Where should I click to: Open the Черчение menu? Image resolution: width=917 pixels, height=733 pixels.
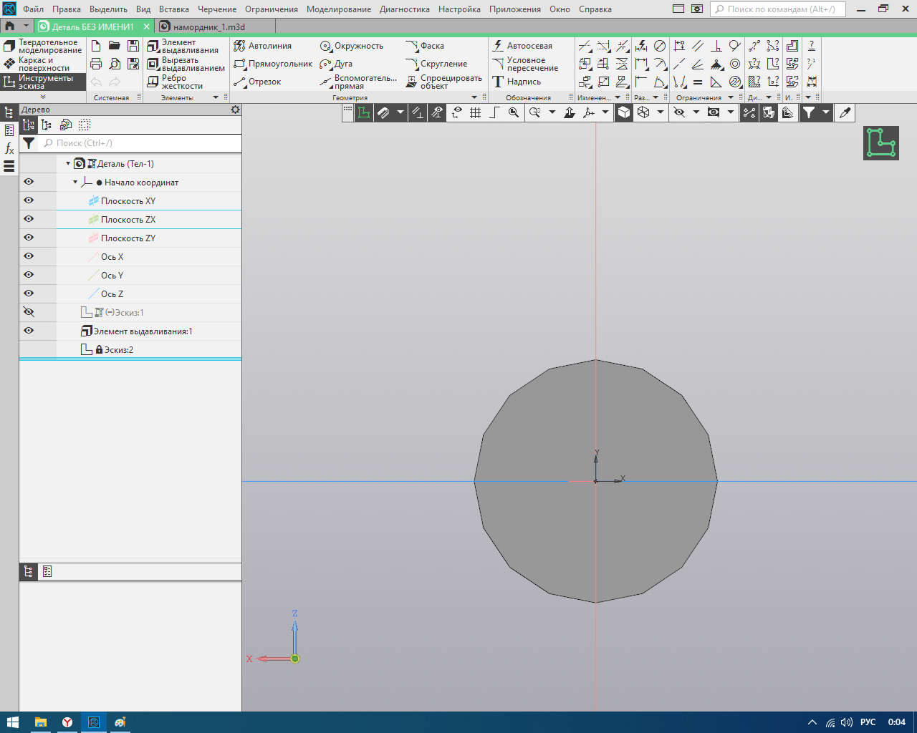(x=217, y=9)
